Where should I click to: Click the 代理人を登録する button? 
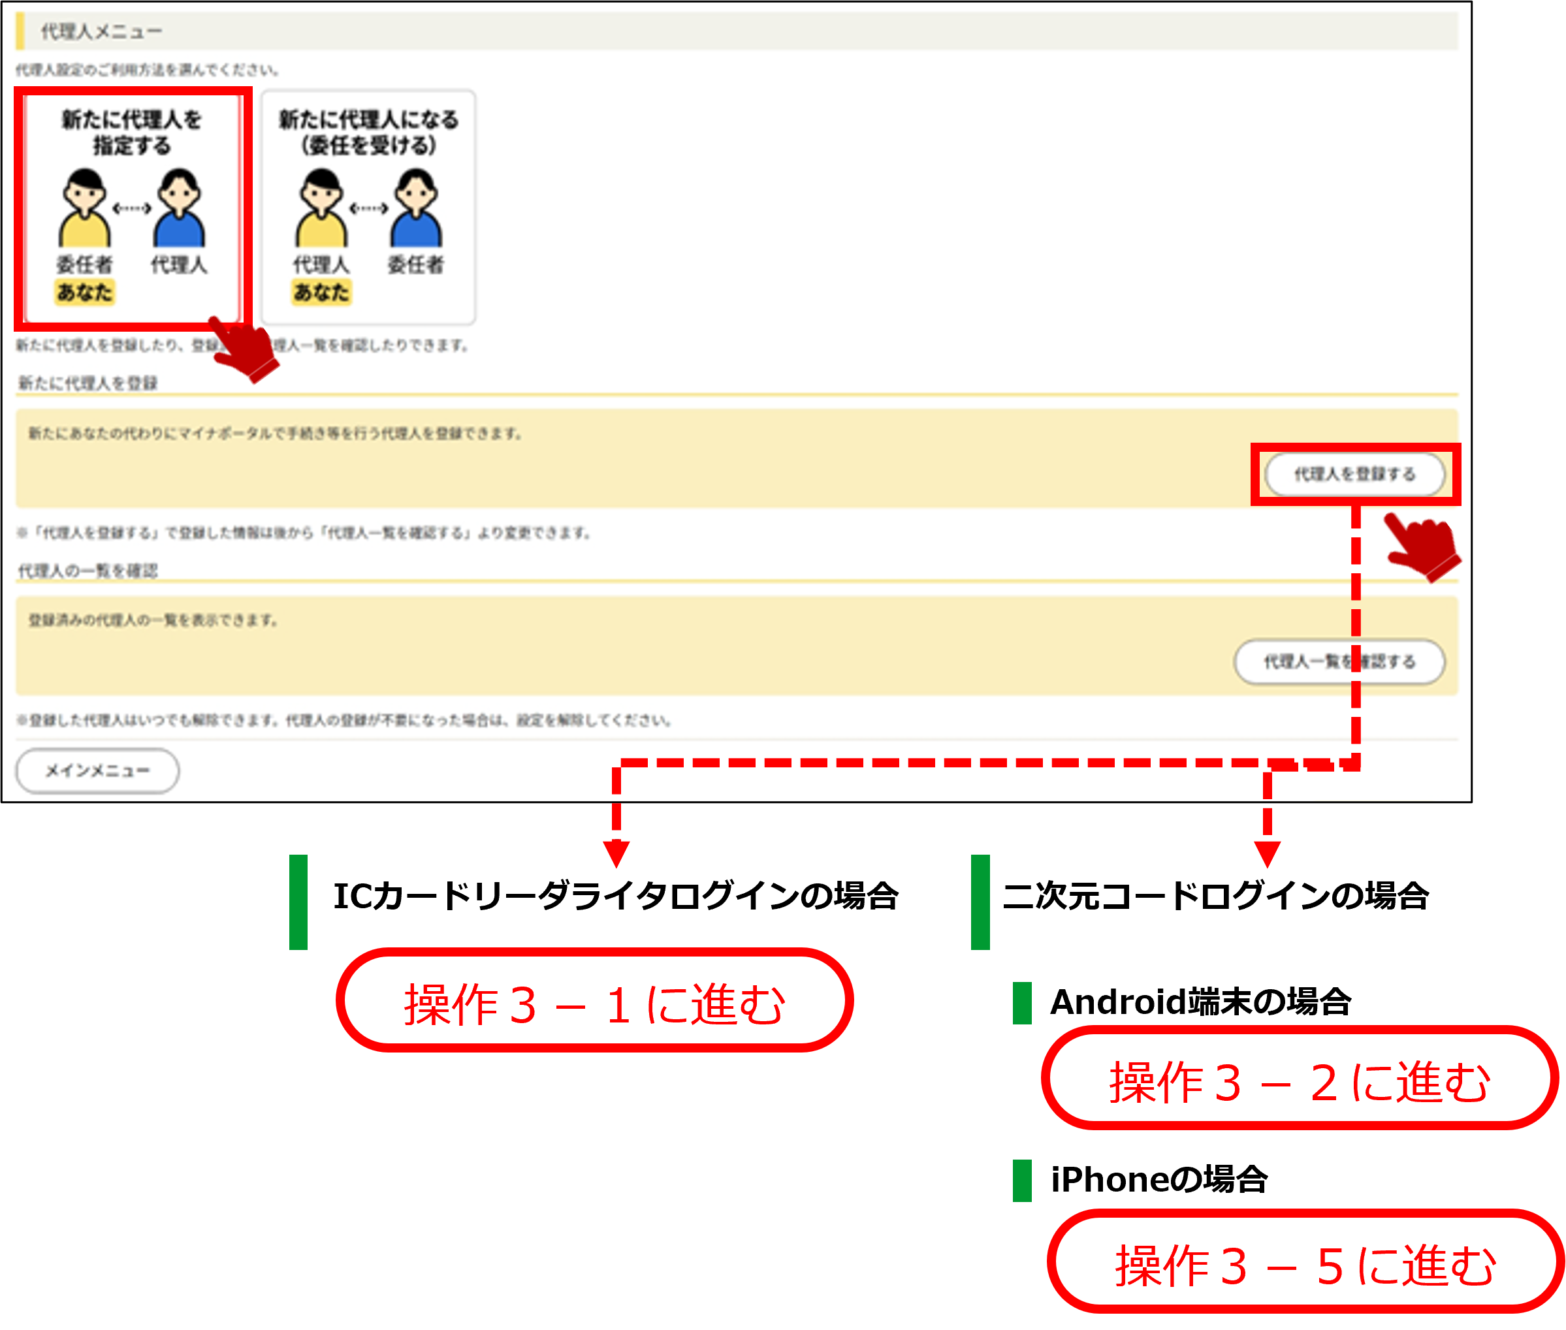pos(1355,474)
